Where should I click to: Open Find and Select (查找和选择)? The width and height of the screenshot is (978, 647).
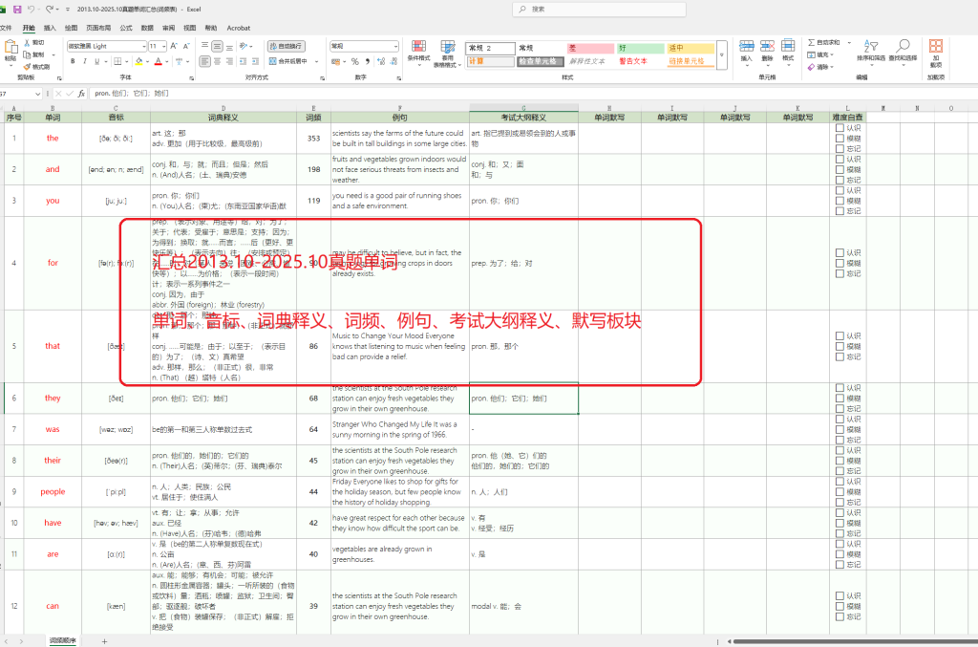[x=903, y=51]
